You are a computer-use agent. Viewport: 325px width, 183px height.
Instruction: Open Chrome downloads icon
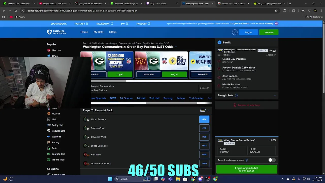coord(303,11)
